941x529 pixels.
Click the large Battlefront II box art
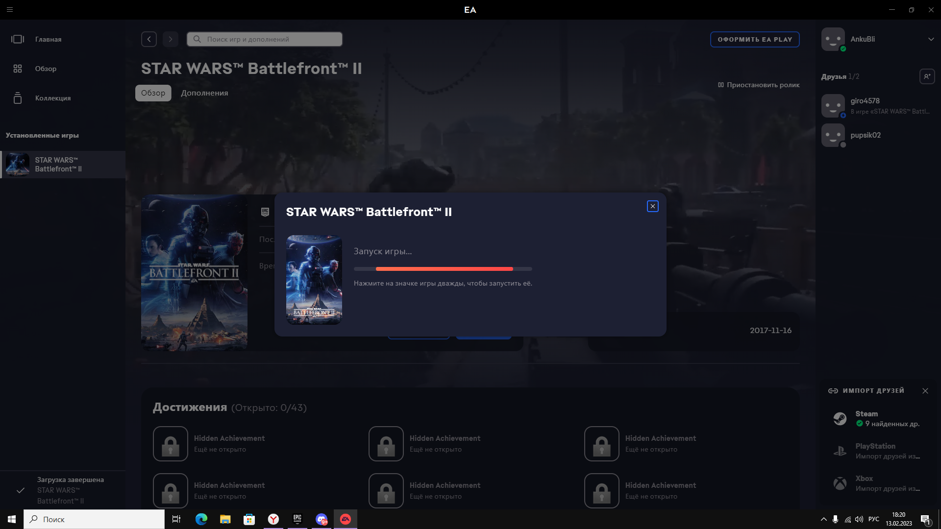coord(194,273)
